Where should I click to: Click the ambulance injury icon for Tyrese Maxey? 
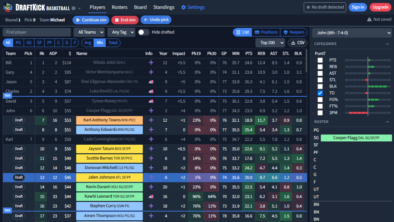pyautogui.click(x=151, y=101)
